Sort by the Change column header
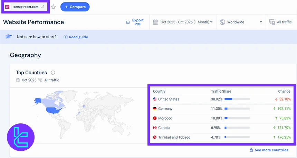Image resolution: width=297 pixels, height=158 pixels. point(284,91)
